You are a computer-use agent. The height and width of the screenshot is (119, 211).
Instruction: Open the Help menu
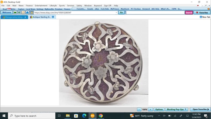coord(116,6)
